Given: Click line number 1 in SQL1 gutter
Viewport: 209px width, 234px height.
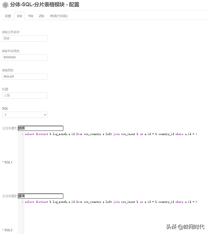Looking at the screenshot, I should (22, 134).
